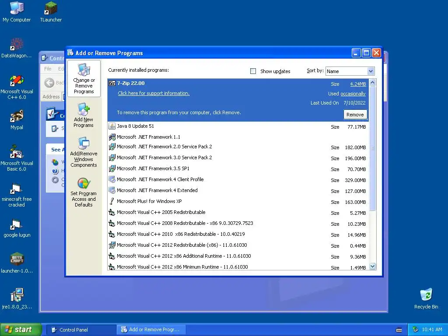Image resolution: width=448 pixels, height=336 pixels.
Task: Select Microsoft Visual C++ 2008 Redistributable row
Action: (x=238, y=224)
